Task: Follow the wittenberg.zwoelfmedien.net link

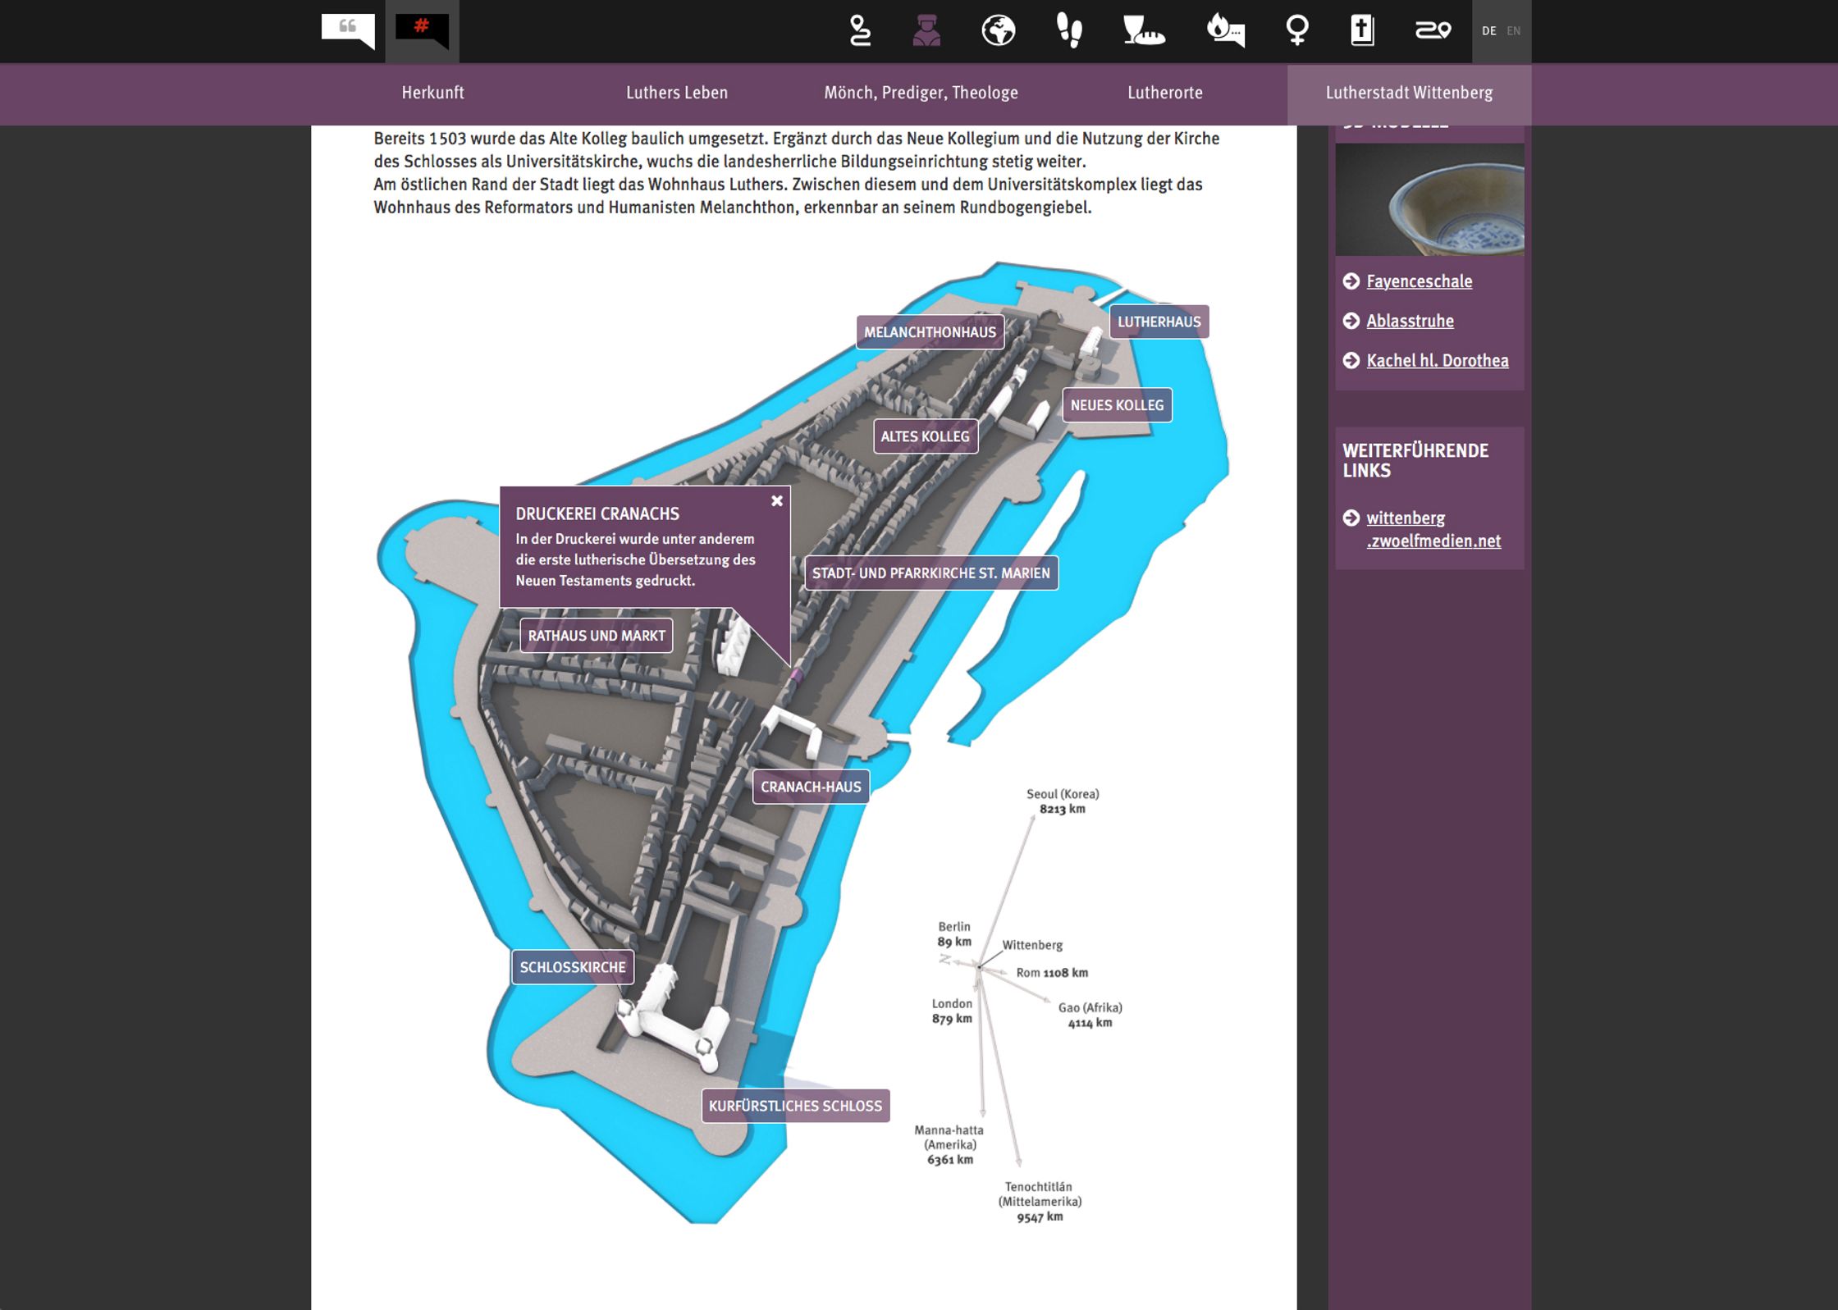Action: click(1433, 529)
